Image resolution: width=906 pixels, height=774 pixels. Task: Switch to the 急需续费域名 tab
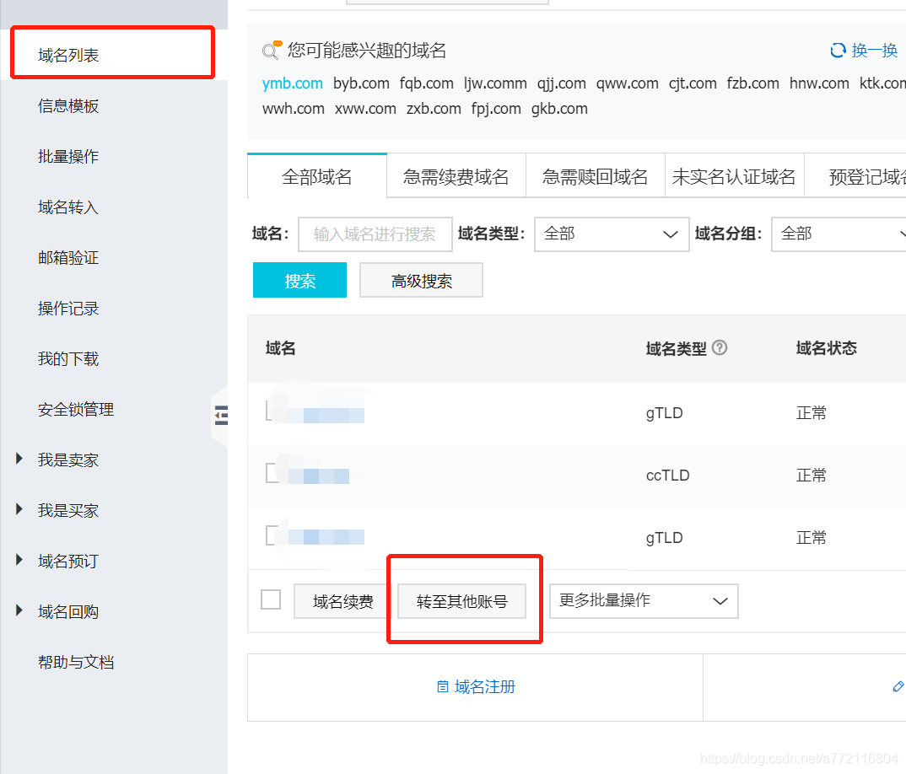coord(456,177)
